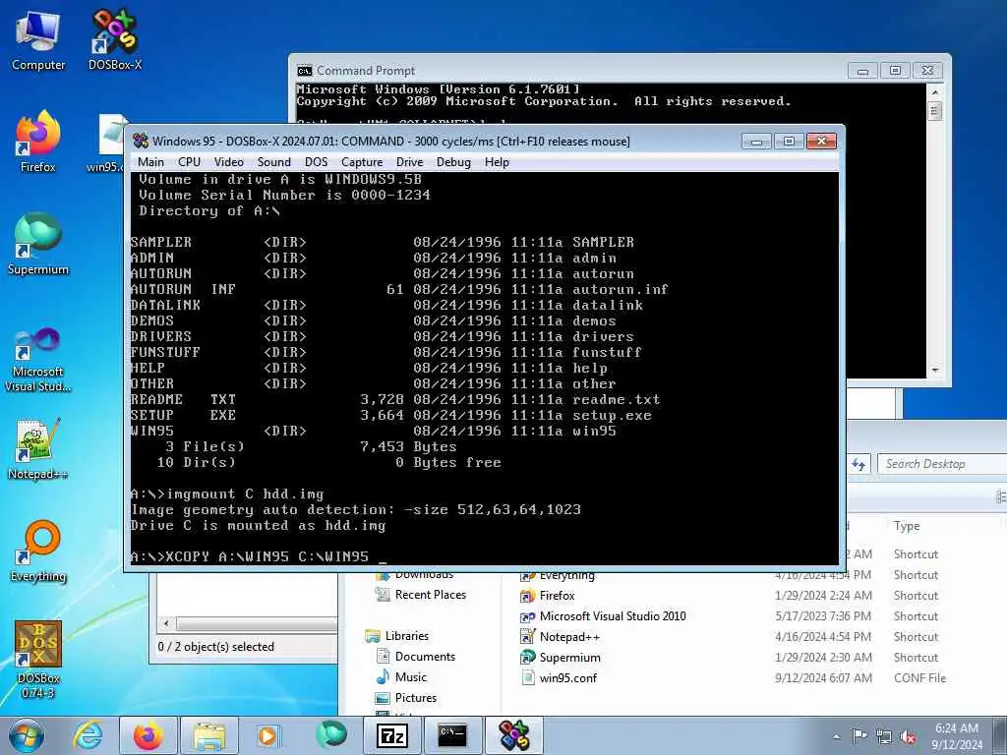
Task: Select the Everything desktop shortcut
Action: tap(38, 552)
